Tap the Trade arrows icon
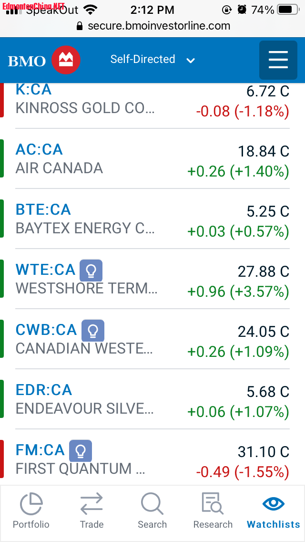This screenshot has height=542, width=305. point(91,511)
